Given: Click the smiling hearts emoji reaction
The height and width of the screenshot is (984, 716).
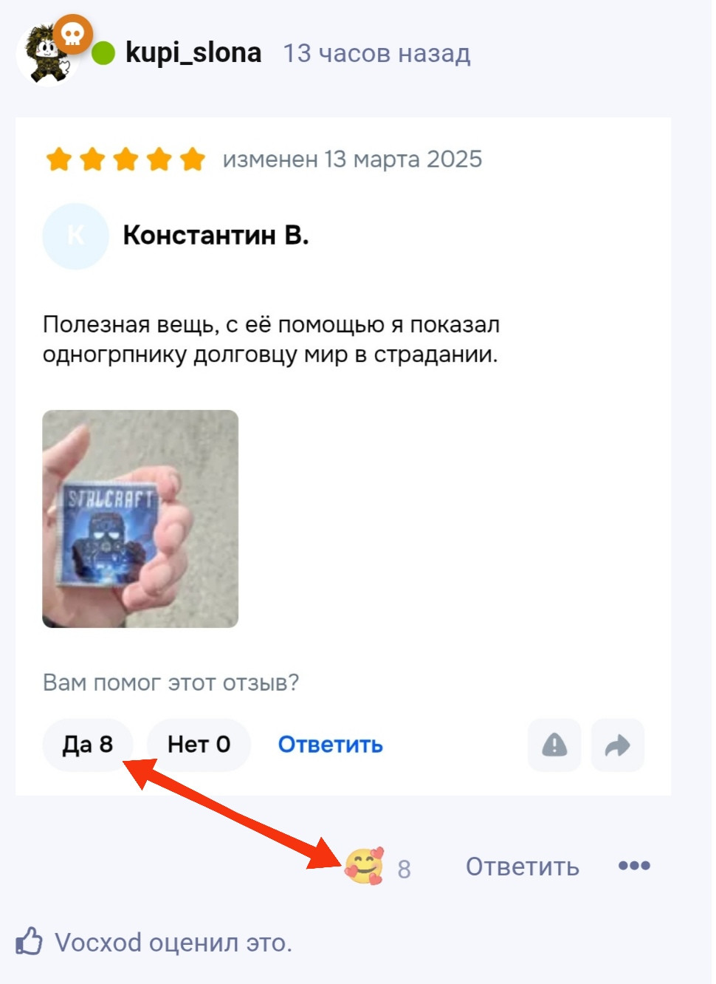Looking at the screenshot, I should pyautogui.click(x=364, y=866).
